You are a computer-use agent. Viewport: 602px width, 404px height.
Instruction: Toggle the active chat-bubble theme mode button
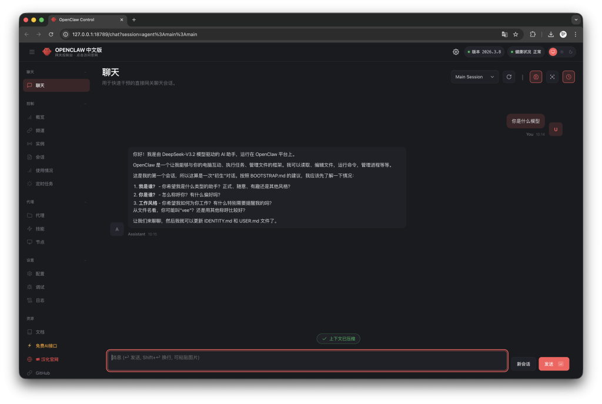pos(553,52)
